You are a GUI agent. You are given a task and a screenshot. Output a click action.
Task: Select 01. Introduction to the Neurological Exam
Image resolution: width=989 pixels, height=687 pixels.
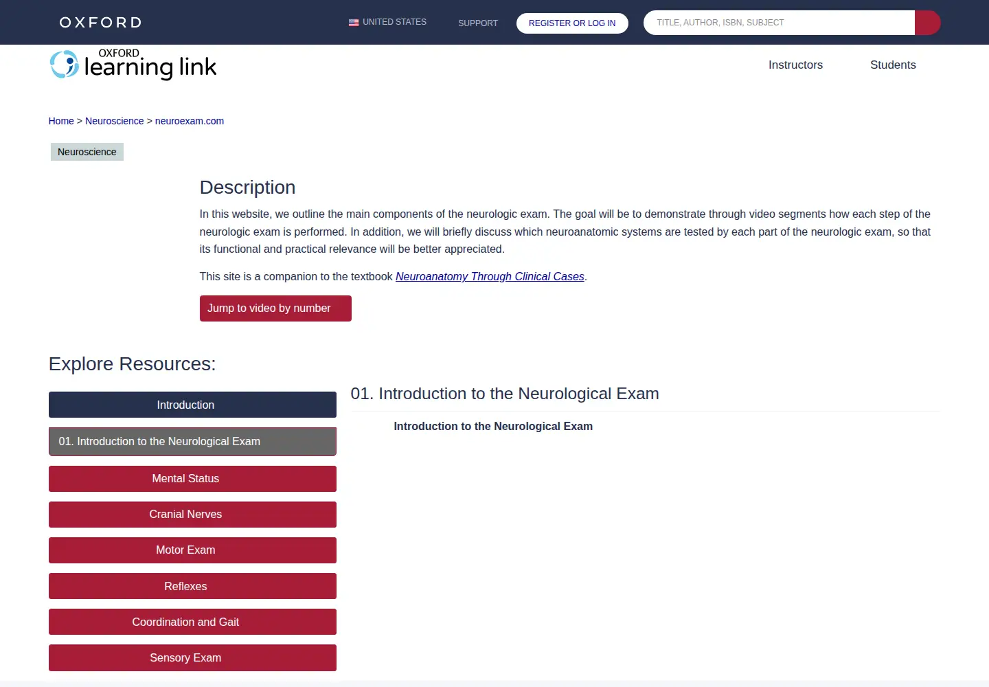coord(192,442)
